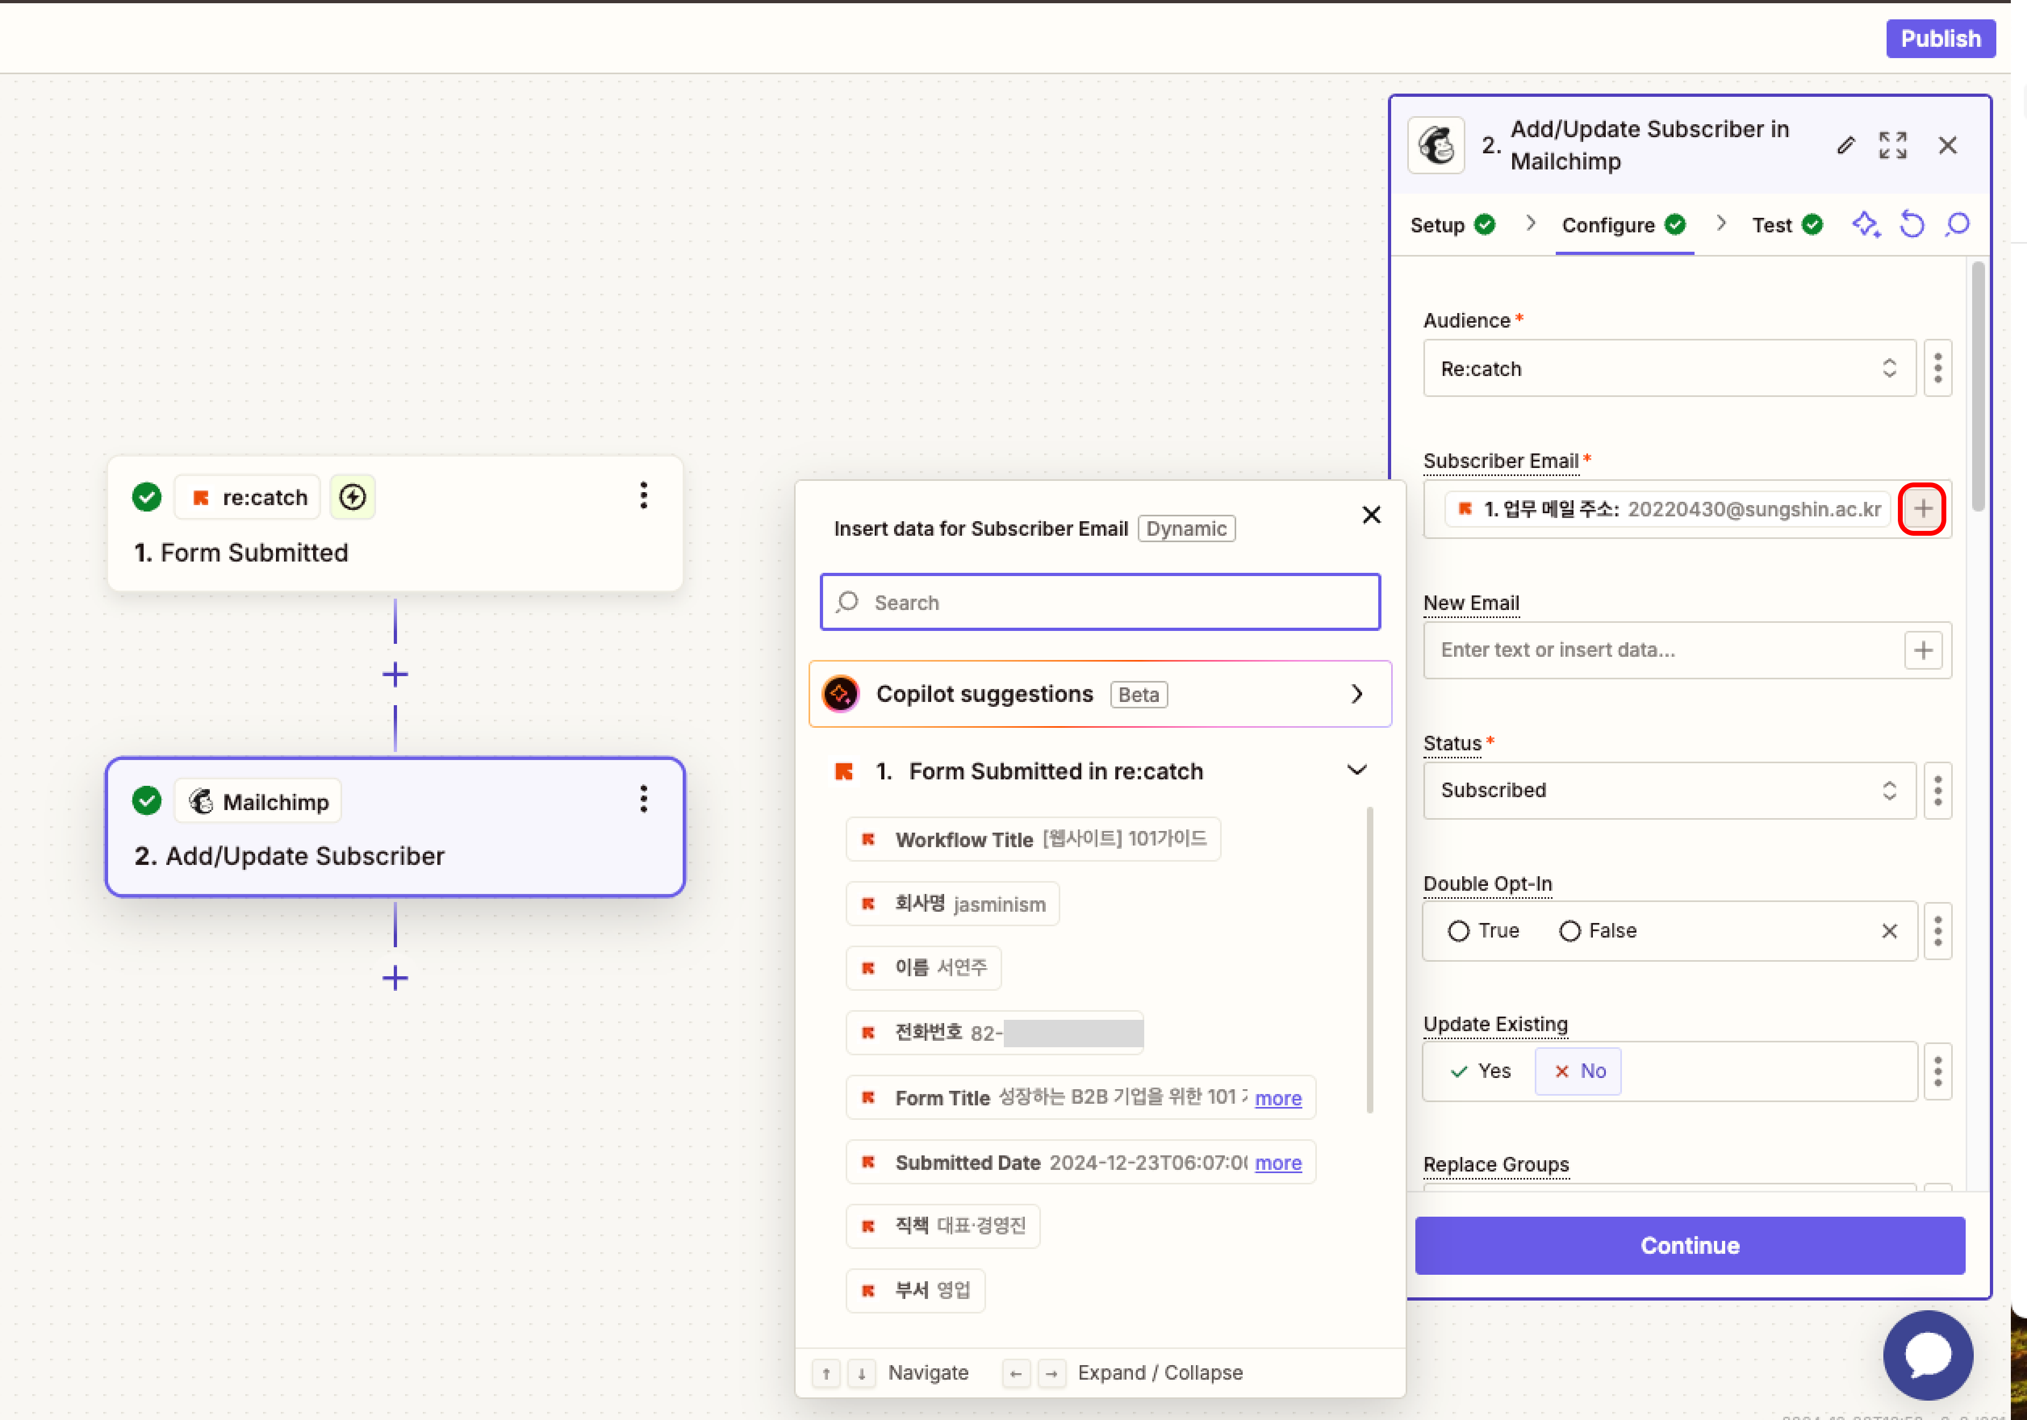Insert the Workflow Title field
Image resolution: width=2027 pixels, height=1420 pixels.
click(1033, 839)
